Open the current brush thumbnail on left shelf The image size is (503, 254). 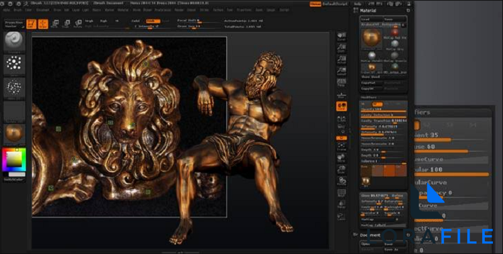(14, 42)
